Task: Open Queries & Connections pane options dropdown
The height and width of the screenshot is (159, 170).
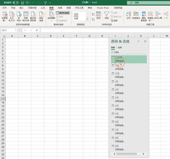Action: (139, 41)
